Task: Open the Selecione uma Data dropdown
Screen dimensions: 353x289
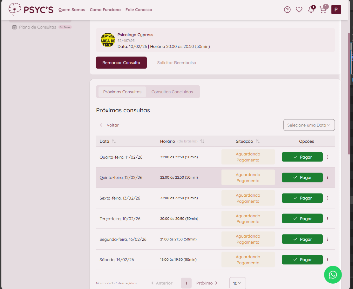Action: click(309, 125)
